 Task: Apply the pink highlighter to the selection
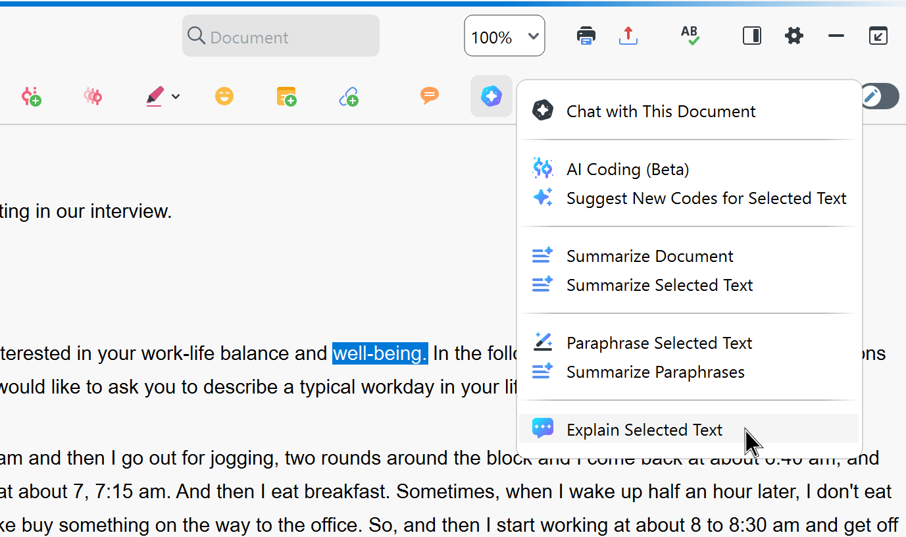153,96
